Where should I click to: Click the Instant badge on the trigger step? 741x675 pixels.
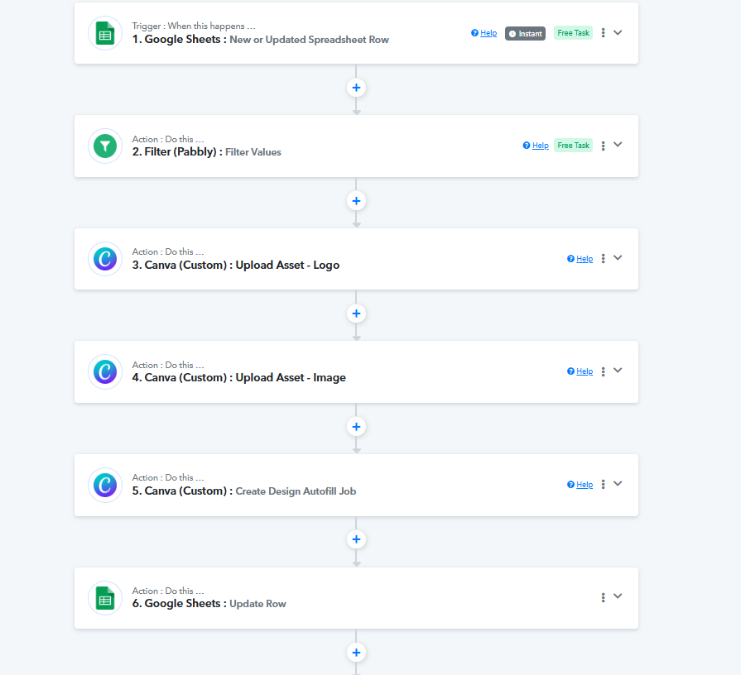pos(525,34)
